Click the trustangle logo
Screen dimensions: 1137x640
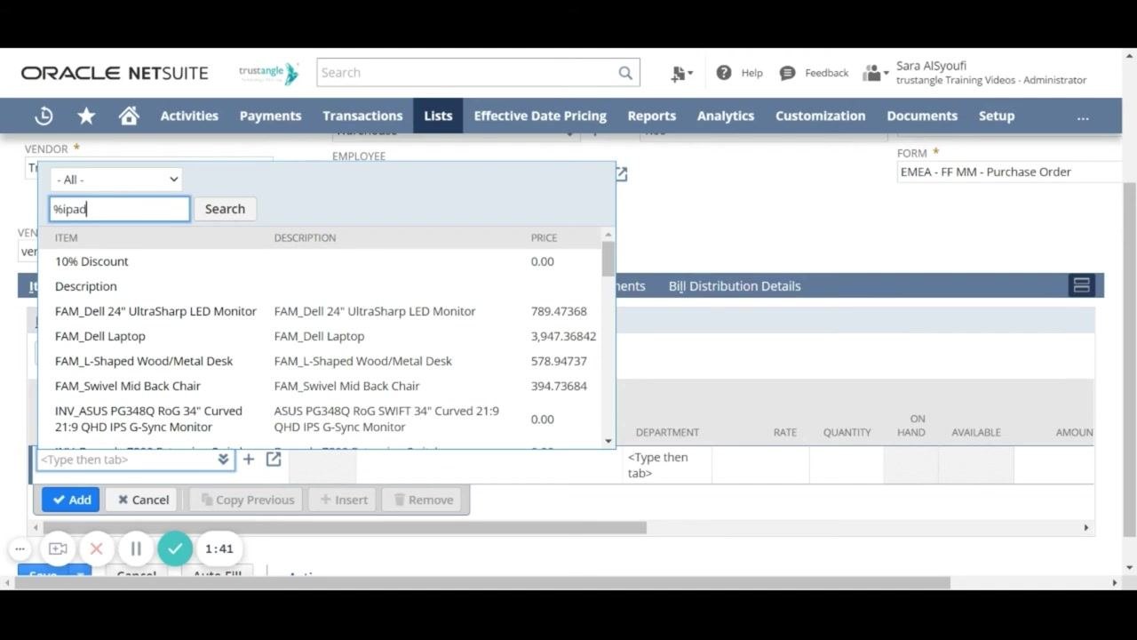click(x=269, y=73)
